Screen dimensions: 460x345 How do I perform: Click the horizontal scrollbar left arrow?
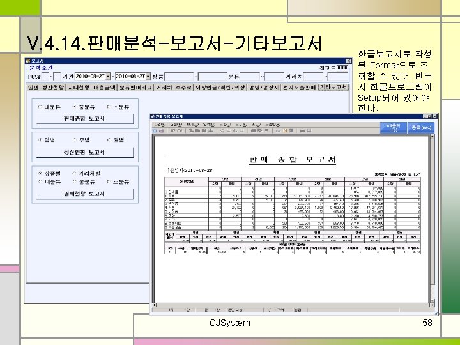pos(155,305)
